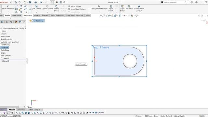Open dropdown arrow under Trim Entities
Screen dimensions: 208x117
tap(36, 12)
